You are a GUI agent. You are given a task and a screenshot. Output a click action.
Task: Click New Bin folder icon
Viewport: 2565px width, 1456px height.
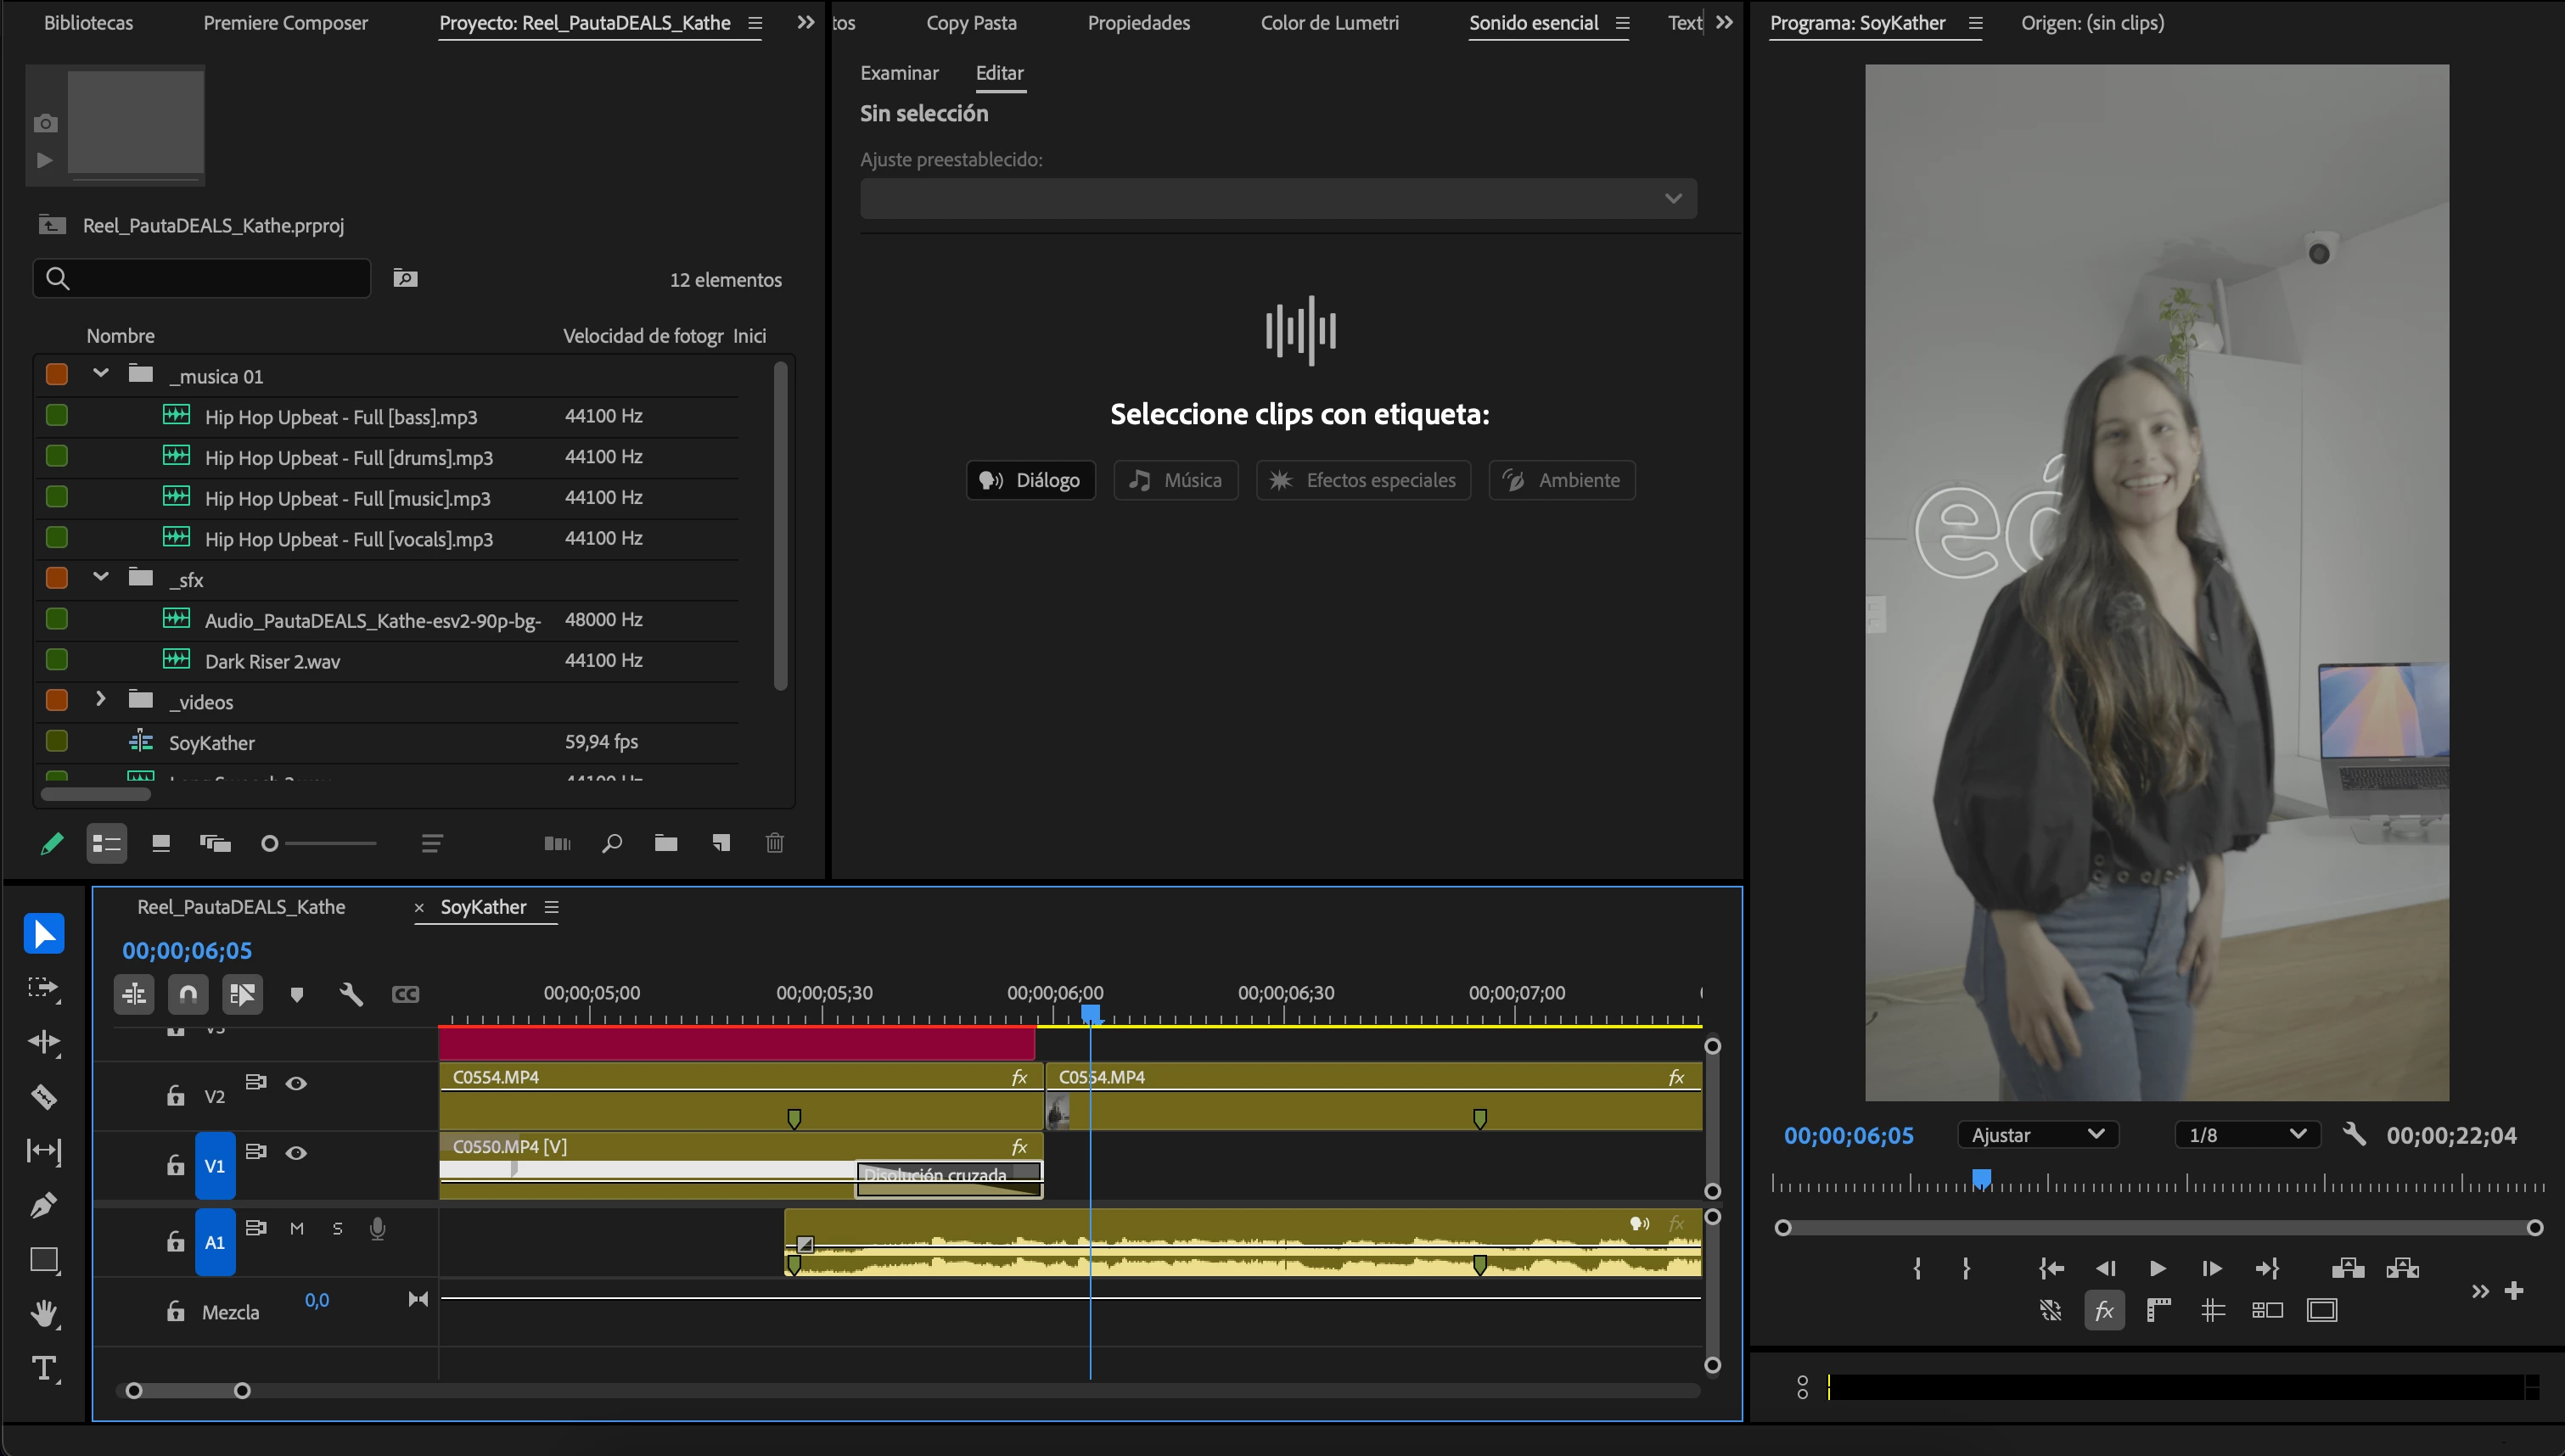point(666,843)
